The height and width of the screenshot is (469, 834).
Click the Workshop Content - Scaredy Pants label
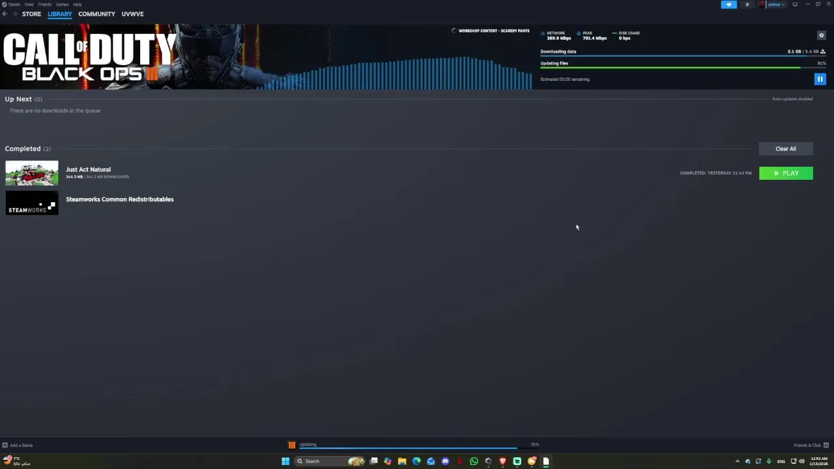[x=494, y=31]
